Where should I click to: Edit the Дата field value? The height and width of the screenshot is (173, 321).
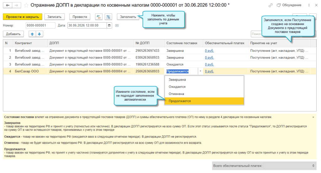[x=87, y=25]
